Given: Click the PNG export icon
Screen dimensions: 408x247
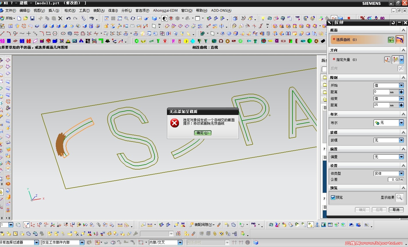Looking at the screenshot, I should pyautogui.click(x=253, y=225).
